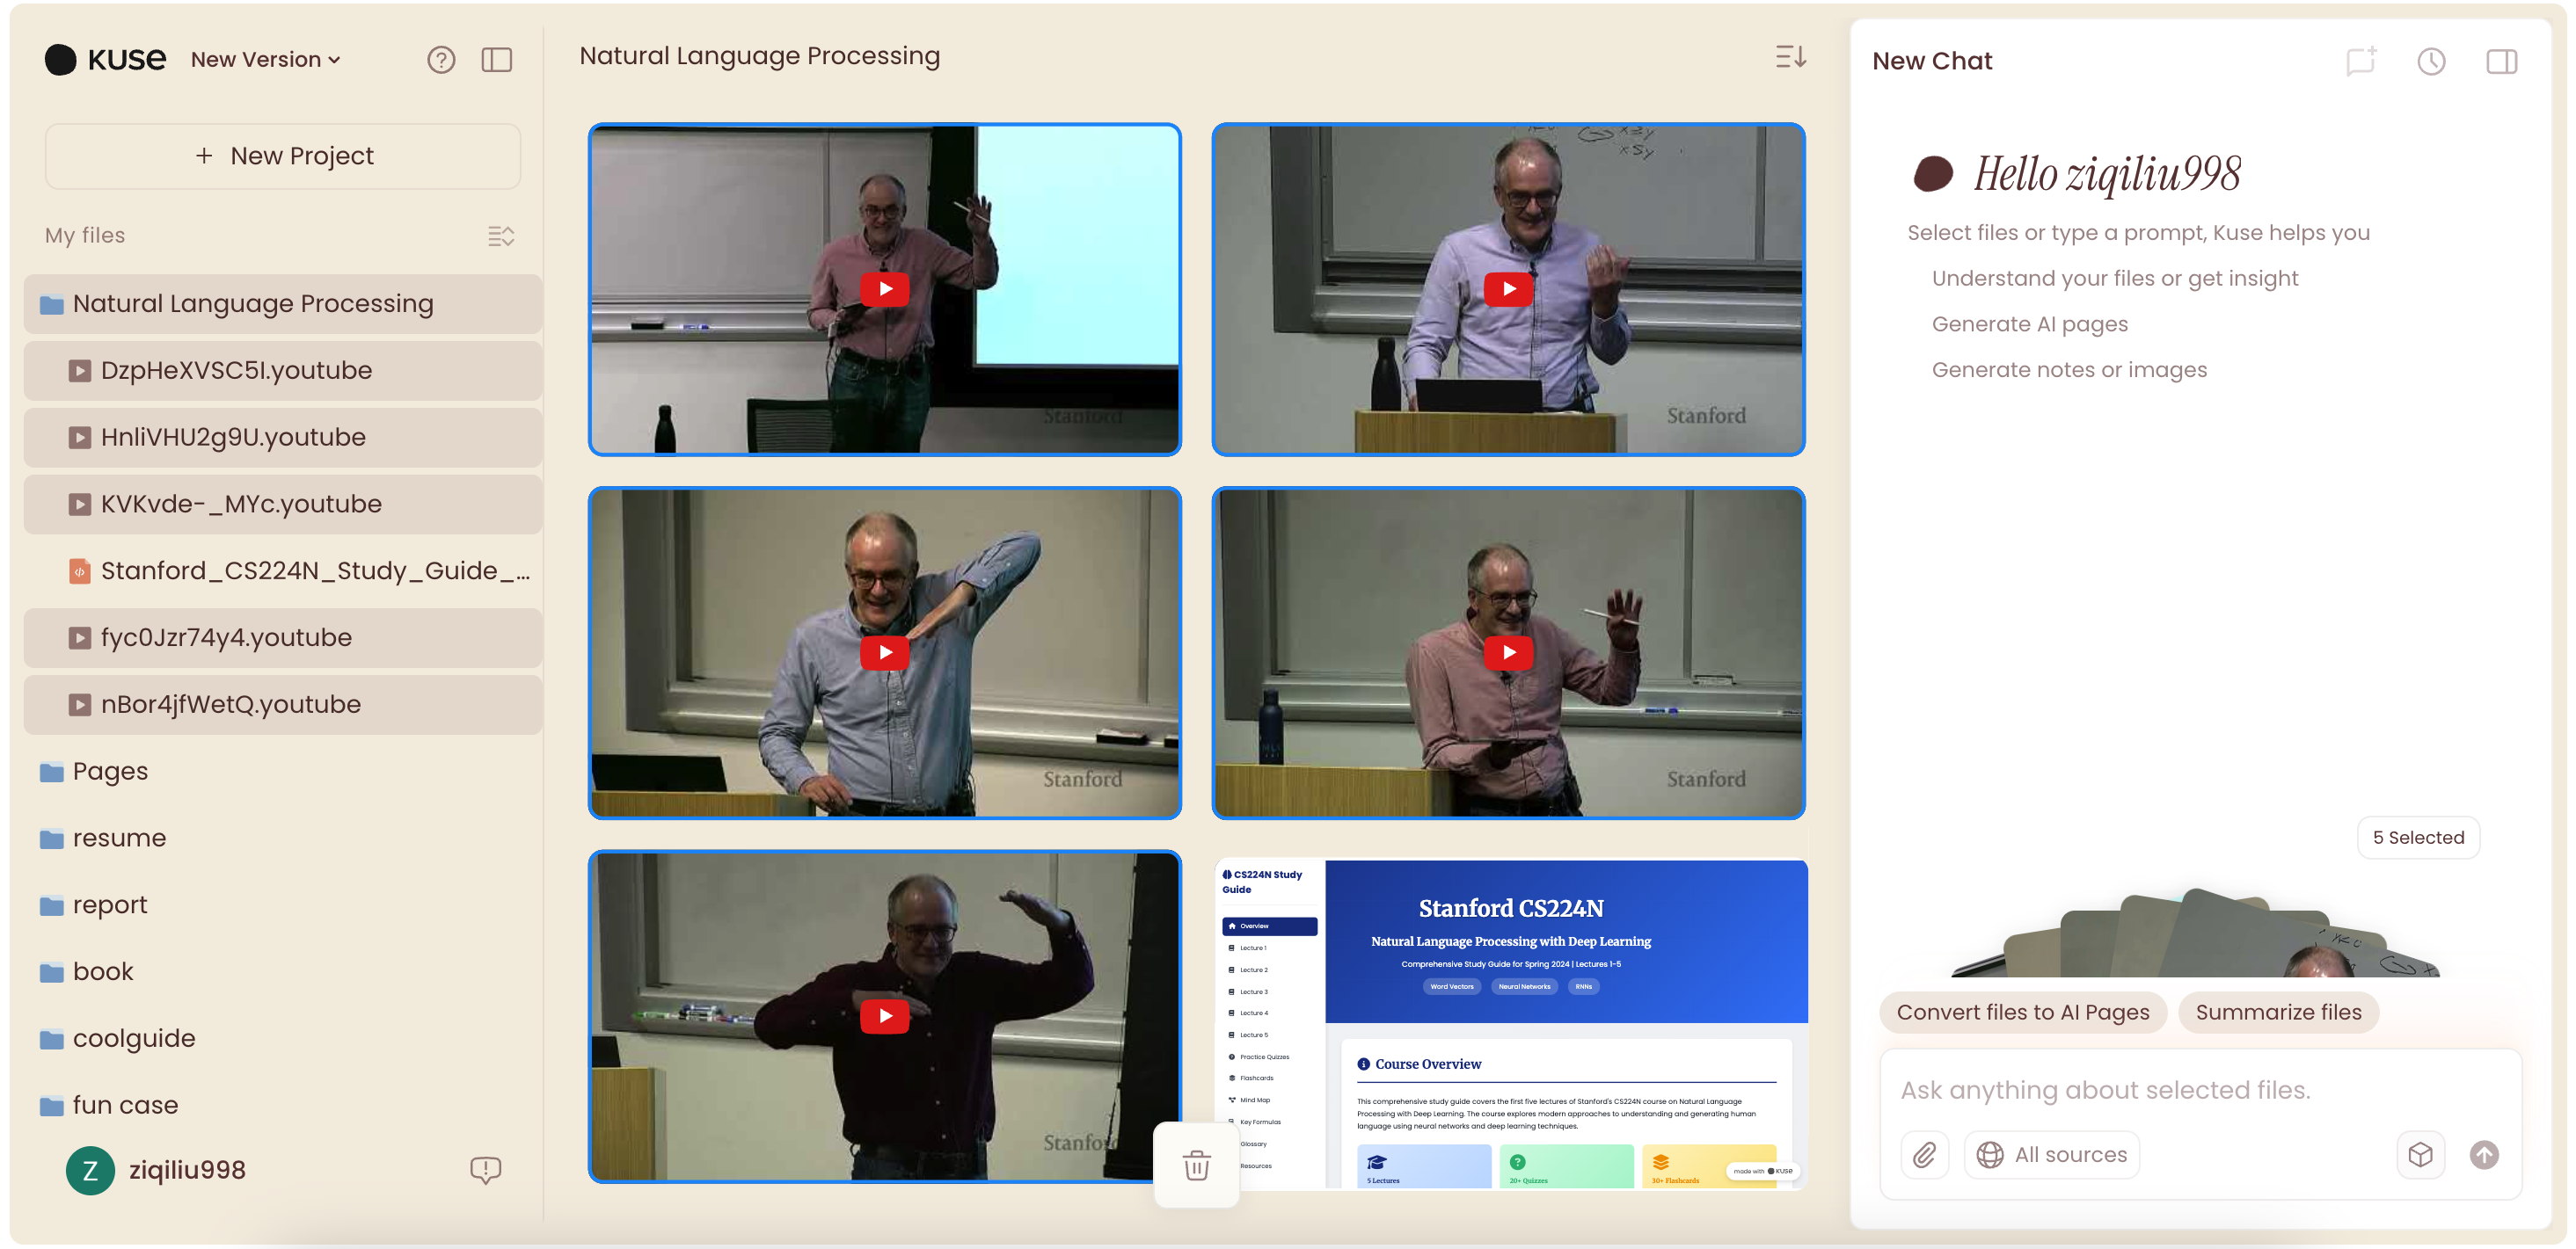The width and height of the screenshot is (2576, 1249).
Task: Select DzpHeXVSC5I.youtube file
Action: pyautogui.click(x=236, y=371)
